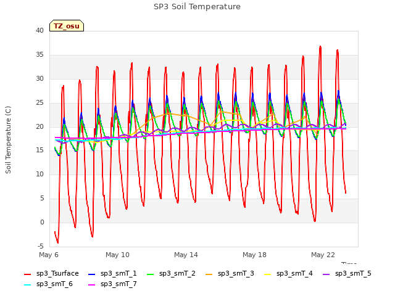Viewport: 395px width, 296px height.
Task: Click the cyan sp3_smT_6 legend swatch
Action: [27, 285]
